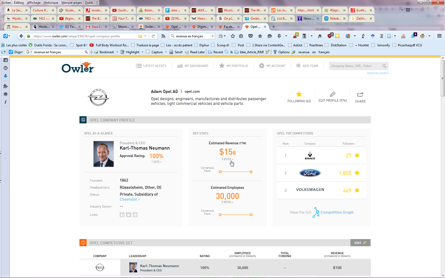
Task: Open sidebar downloads arrow icon
Action: (x=5, y=76)
